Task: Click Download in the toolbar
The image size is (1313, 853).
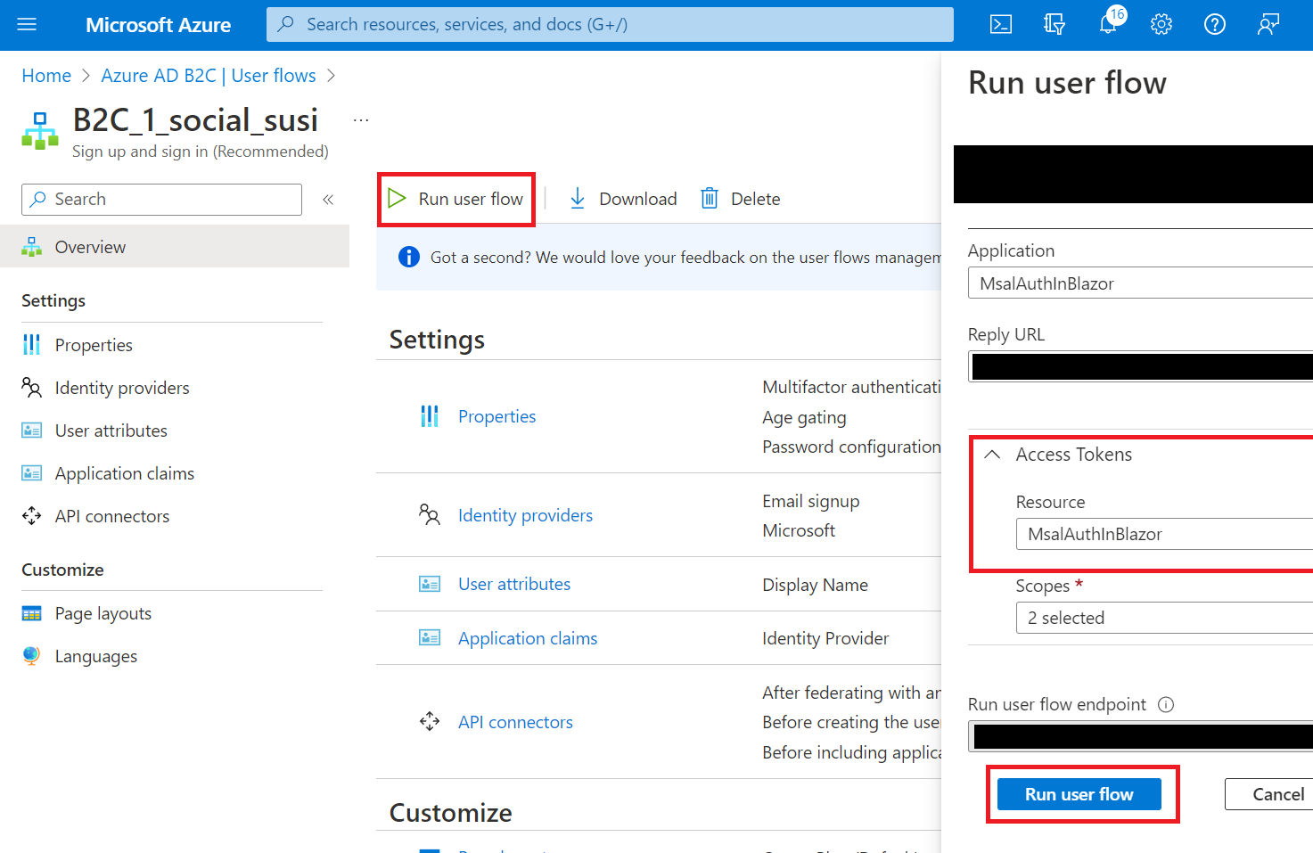Action: (x=623, y=199)
